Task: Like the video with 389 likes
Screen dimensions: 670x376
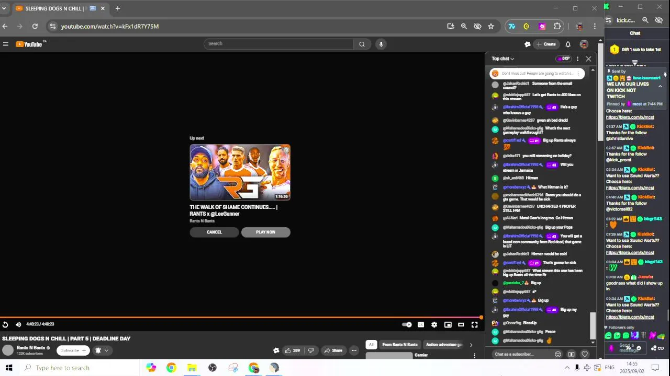Action: point(293,350)
